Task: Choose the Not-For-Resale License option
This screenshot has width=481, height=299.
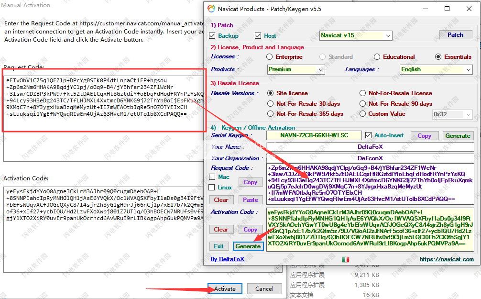Action: (x=362, y=93)
